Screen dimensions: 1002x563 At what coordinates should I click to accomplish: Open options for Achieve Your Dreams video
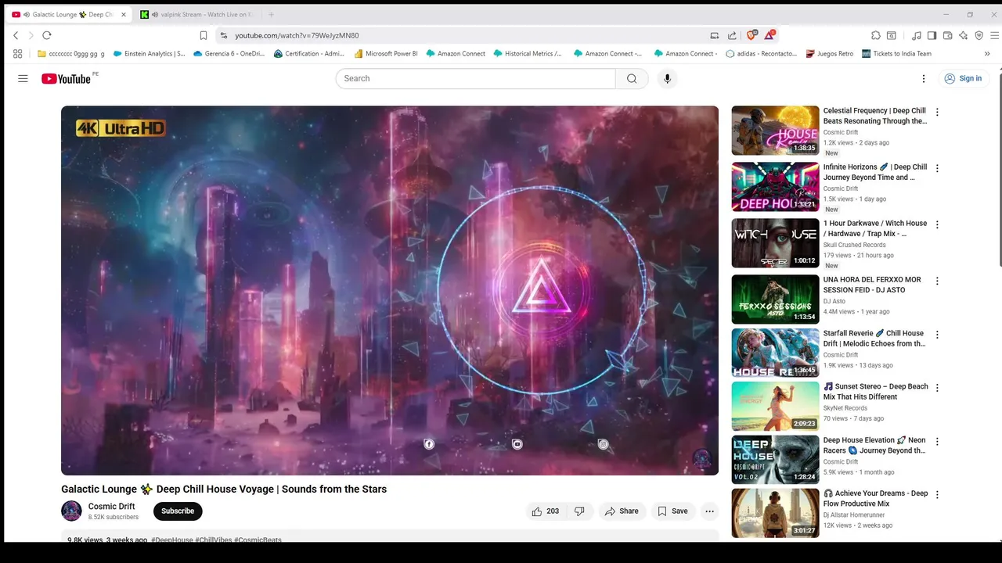pos(937,495)
